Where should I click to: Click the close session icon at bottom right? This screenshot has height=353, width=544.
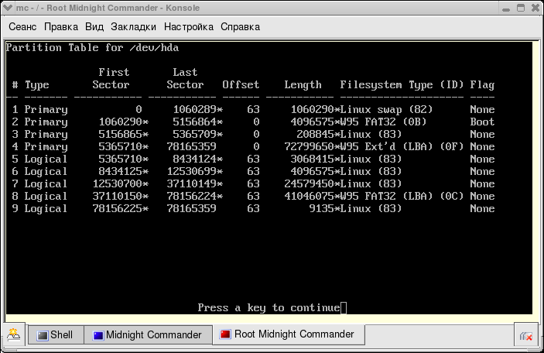(526, 336)
